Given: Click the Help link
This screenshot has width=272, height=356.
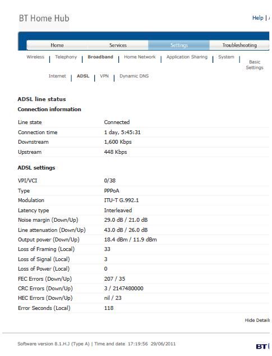Looking at the screenshot, I should point(258,18).
